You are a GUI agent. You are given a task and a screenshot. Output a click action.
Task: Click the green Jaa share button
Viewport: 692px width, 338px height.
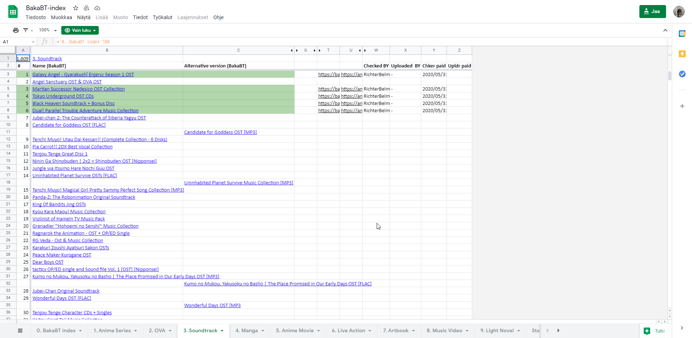(652, 12)
